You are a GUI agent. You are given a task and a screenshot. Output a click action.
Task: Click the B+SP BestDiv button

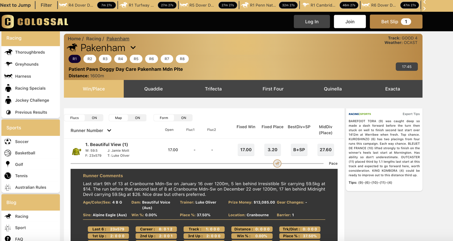pos(299,150)
